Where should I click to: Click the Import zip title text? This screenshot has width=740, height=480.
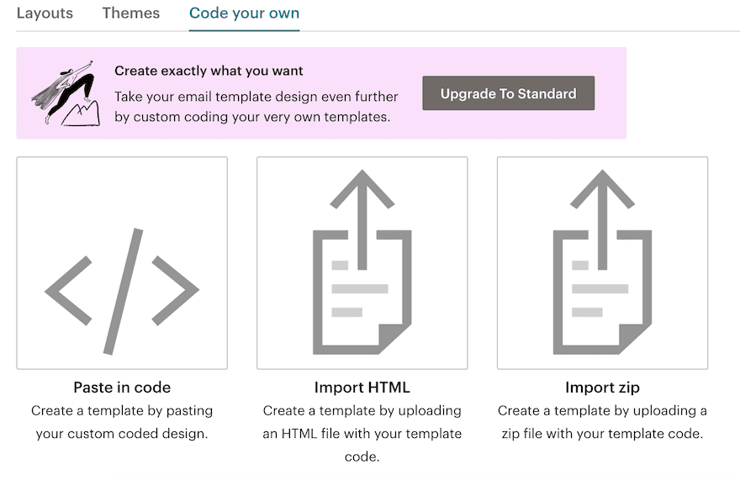coord(602,387)
